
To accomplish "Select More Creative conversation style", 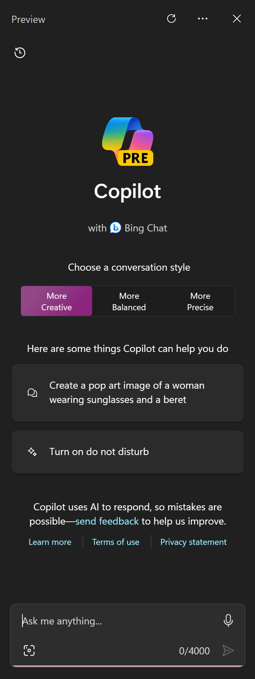I will (57, 301).
